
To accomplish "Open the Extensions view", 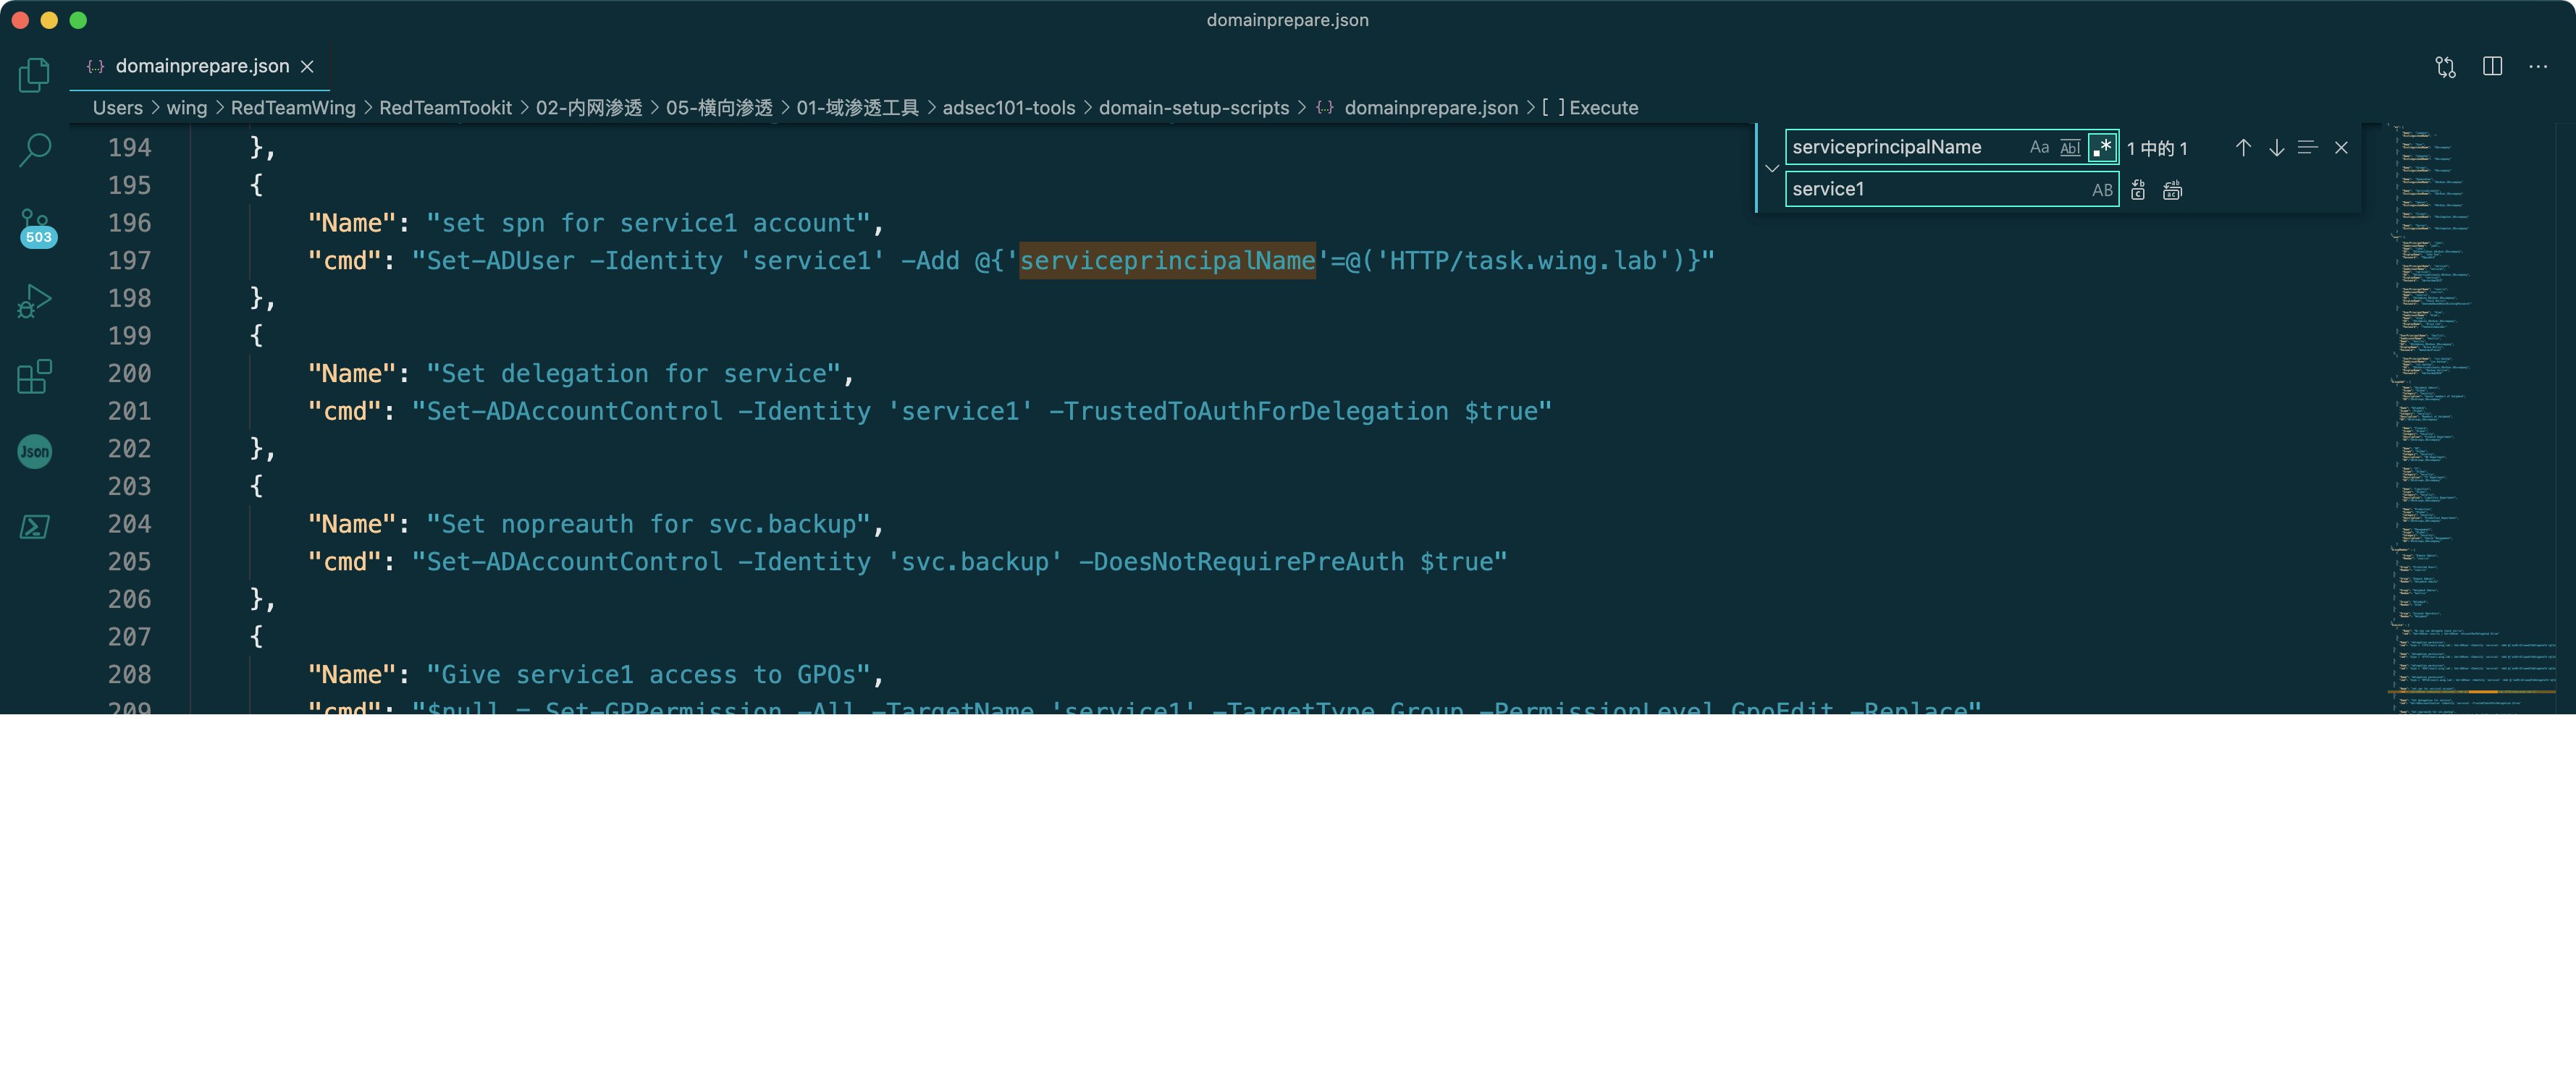I will tap(34, 376).
